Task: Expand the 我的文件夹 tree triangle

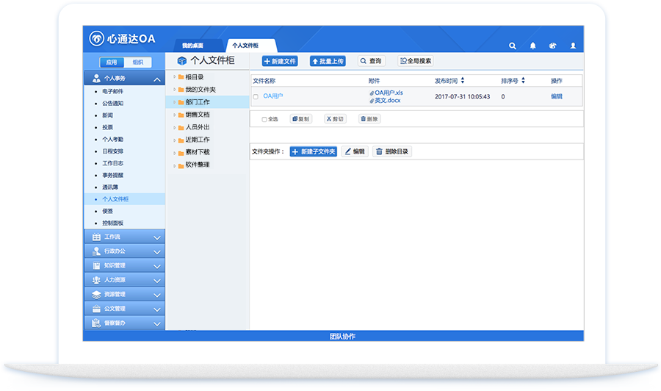Action: click(x=175, y=90)
